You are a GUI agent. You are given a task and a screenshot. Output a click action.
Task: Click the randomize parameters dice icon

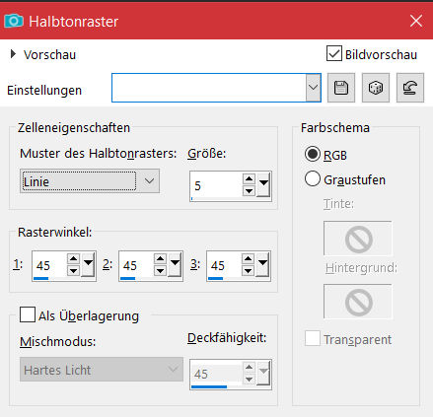click(376, 88)
